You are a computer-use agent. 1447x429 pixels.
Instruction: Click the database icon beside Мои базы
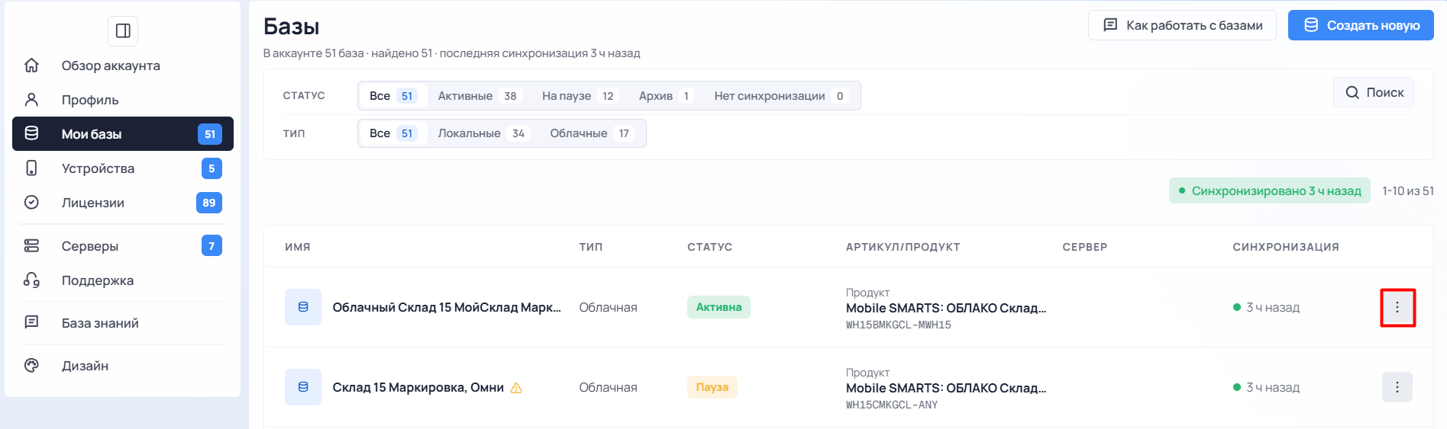click(31, 133)
